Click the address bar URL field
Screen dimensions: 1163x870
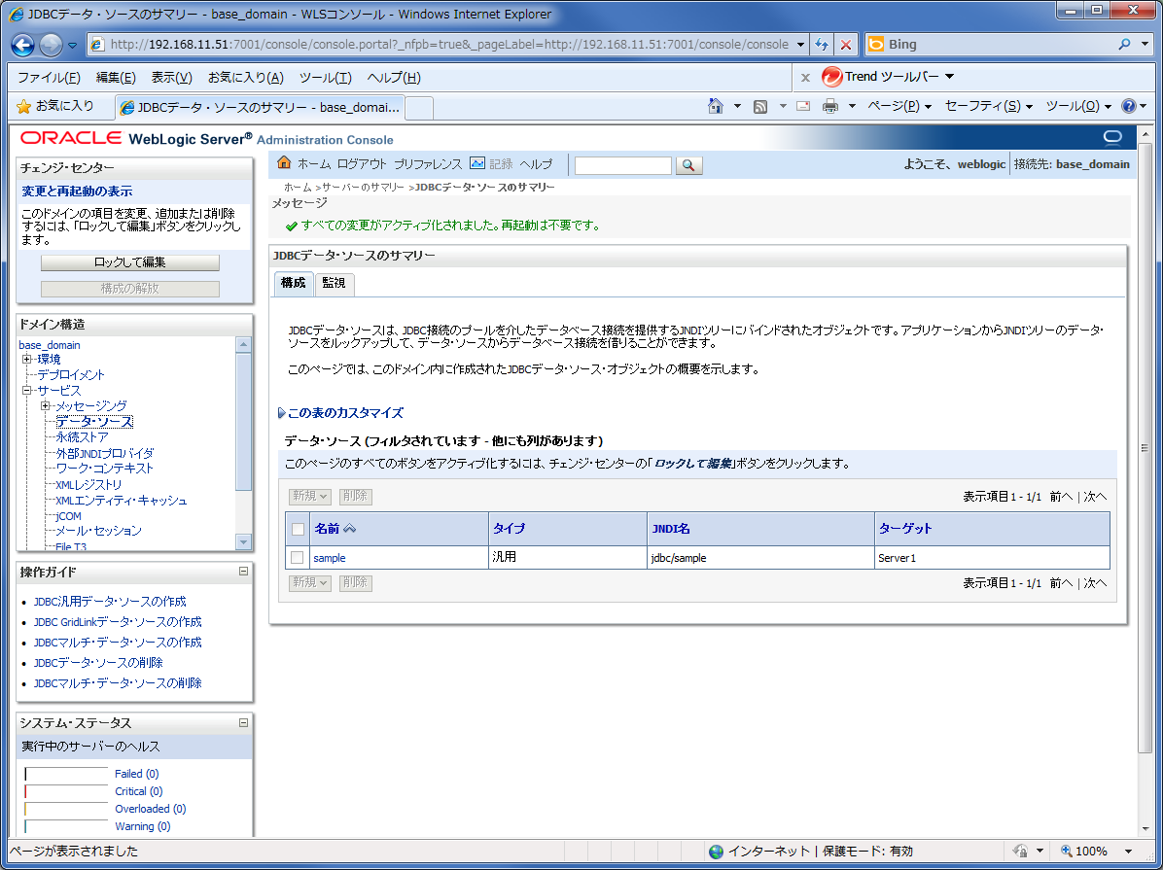(448, 45)
